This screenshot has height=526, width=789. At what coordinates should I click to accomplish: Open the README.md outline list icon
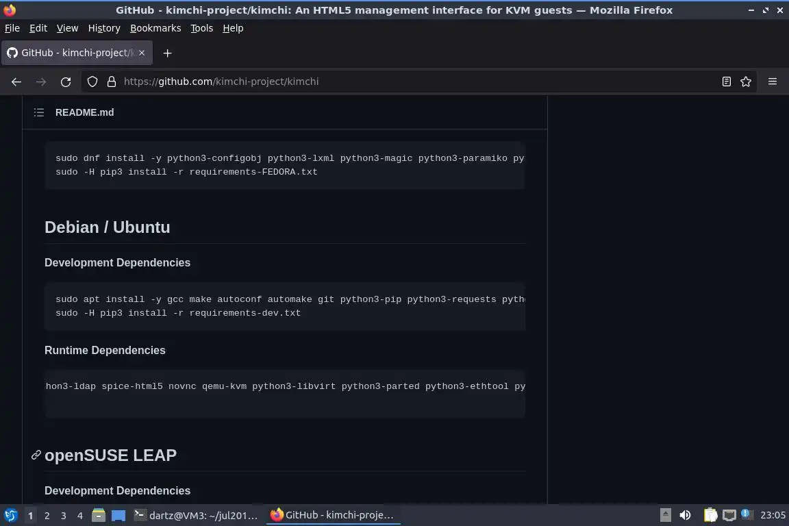point(39,112)
